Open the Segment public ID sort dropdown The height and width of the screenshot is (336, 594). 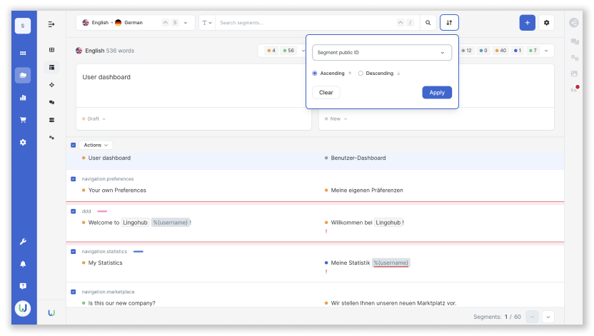[382, 53]
